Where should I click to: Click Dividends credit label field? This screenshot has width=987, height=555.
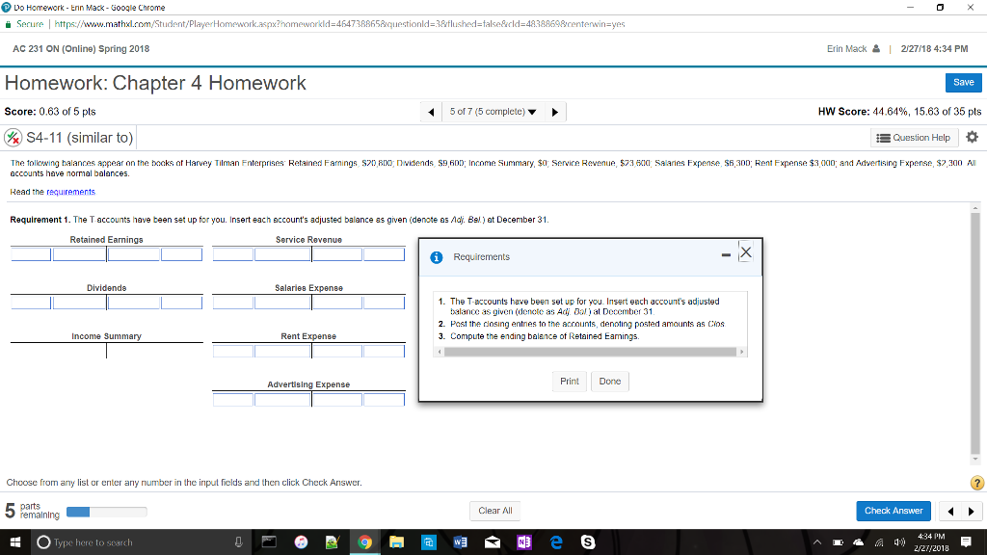tap(134, 303)
